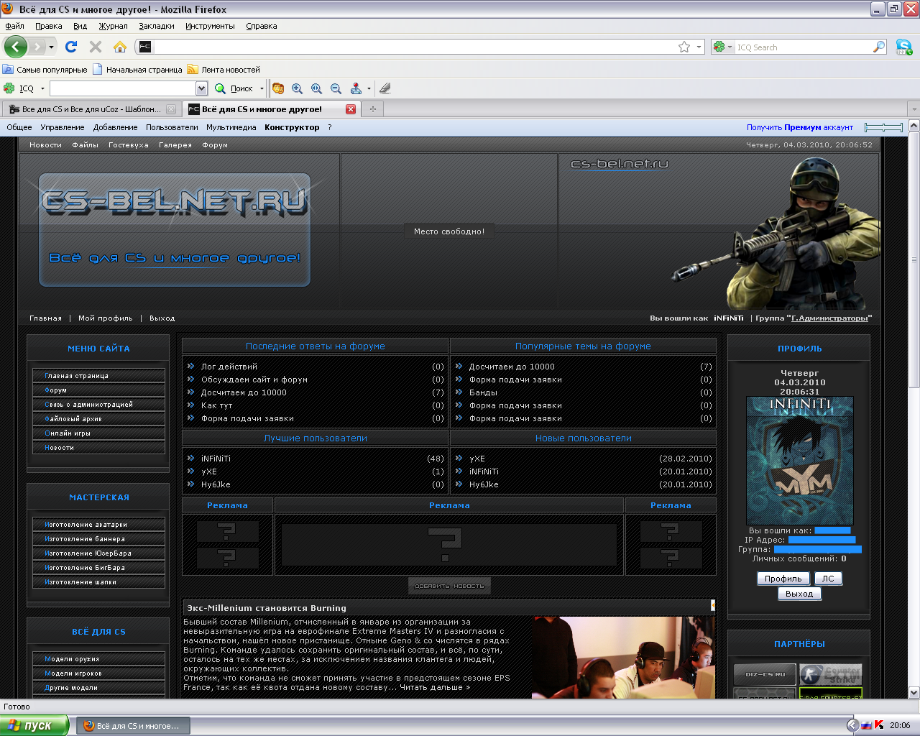Close the Все для uCoz Шаблоны tab
Image resolution: width=920 pixels, height=736 pixels.
(171, 109)
